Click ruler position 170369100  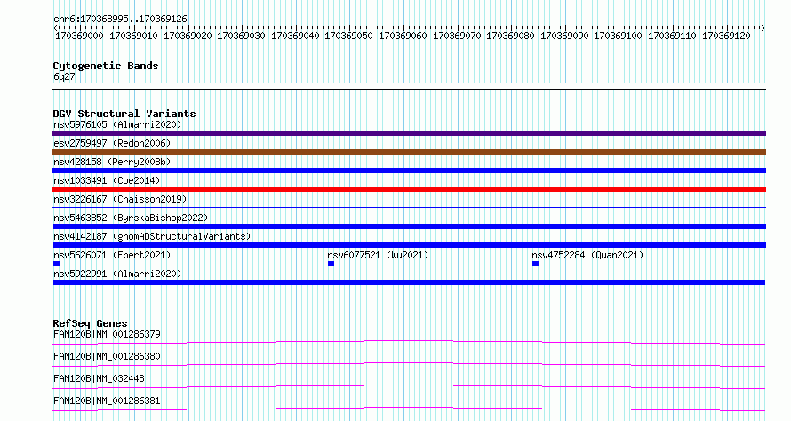coord(618,36)
